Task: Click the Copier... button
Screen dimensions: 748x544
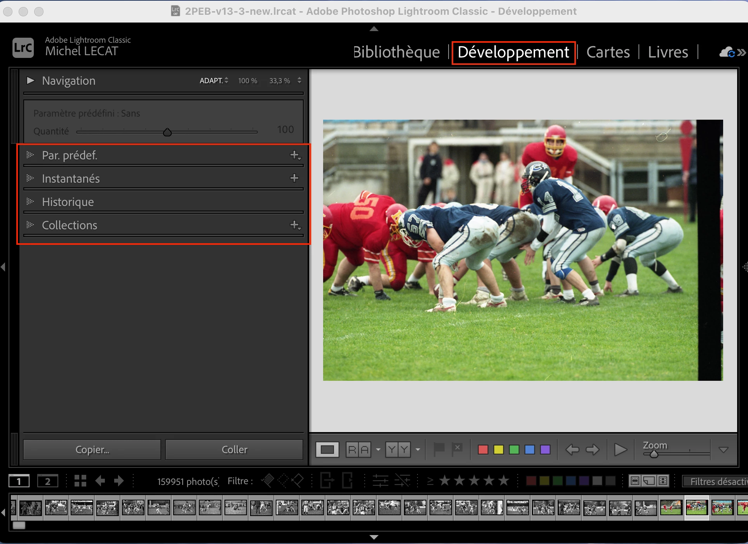Action: (x=92, y=450)
